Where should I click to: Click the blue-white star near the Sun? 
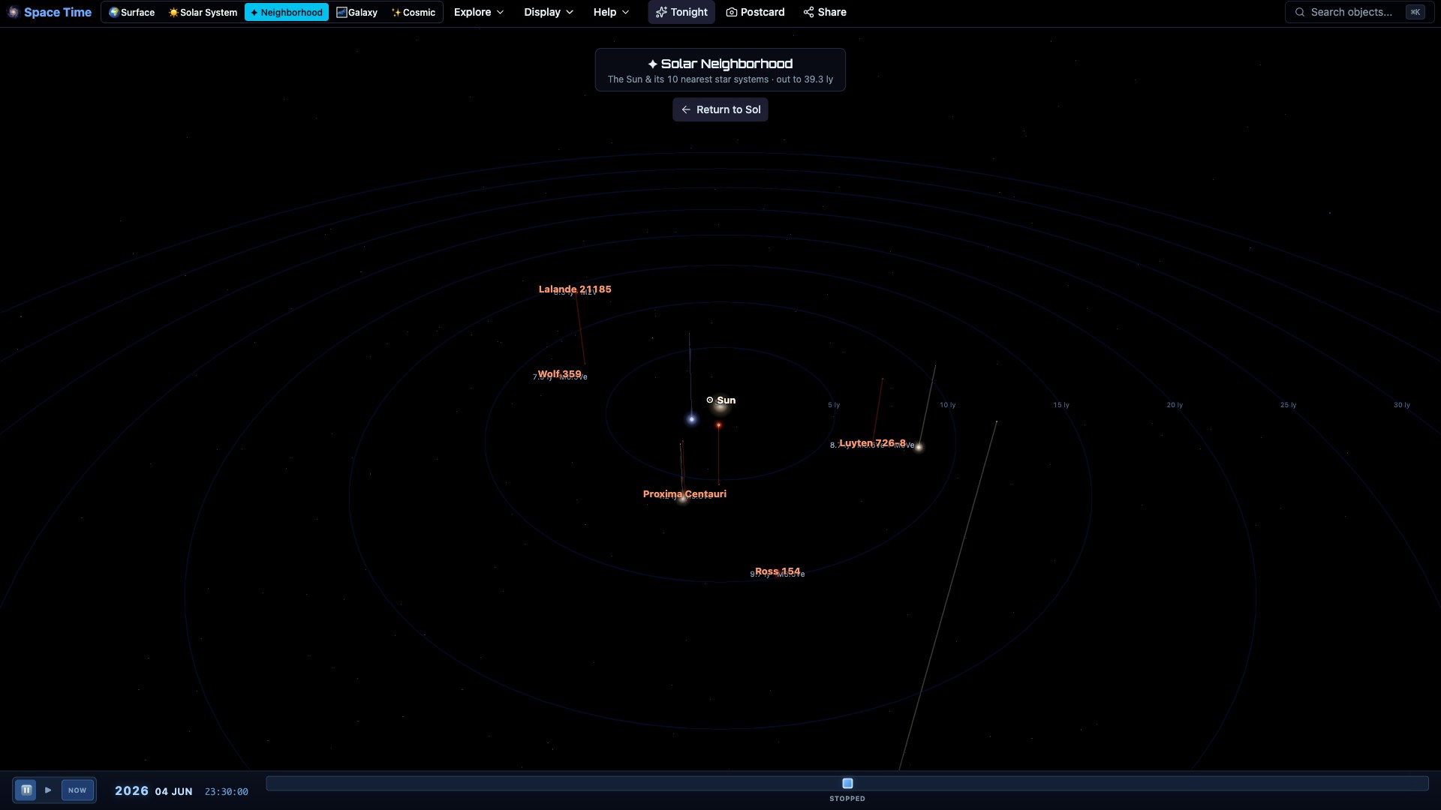pyautogui.click(x=692, y=419)
